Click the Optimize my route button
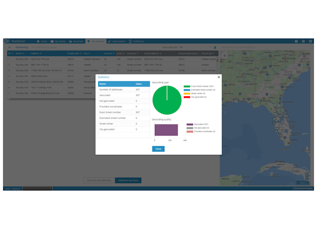This screenshot has height=229, width=317. coord(128,180)
